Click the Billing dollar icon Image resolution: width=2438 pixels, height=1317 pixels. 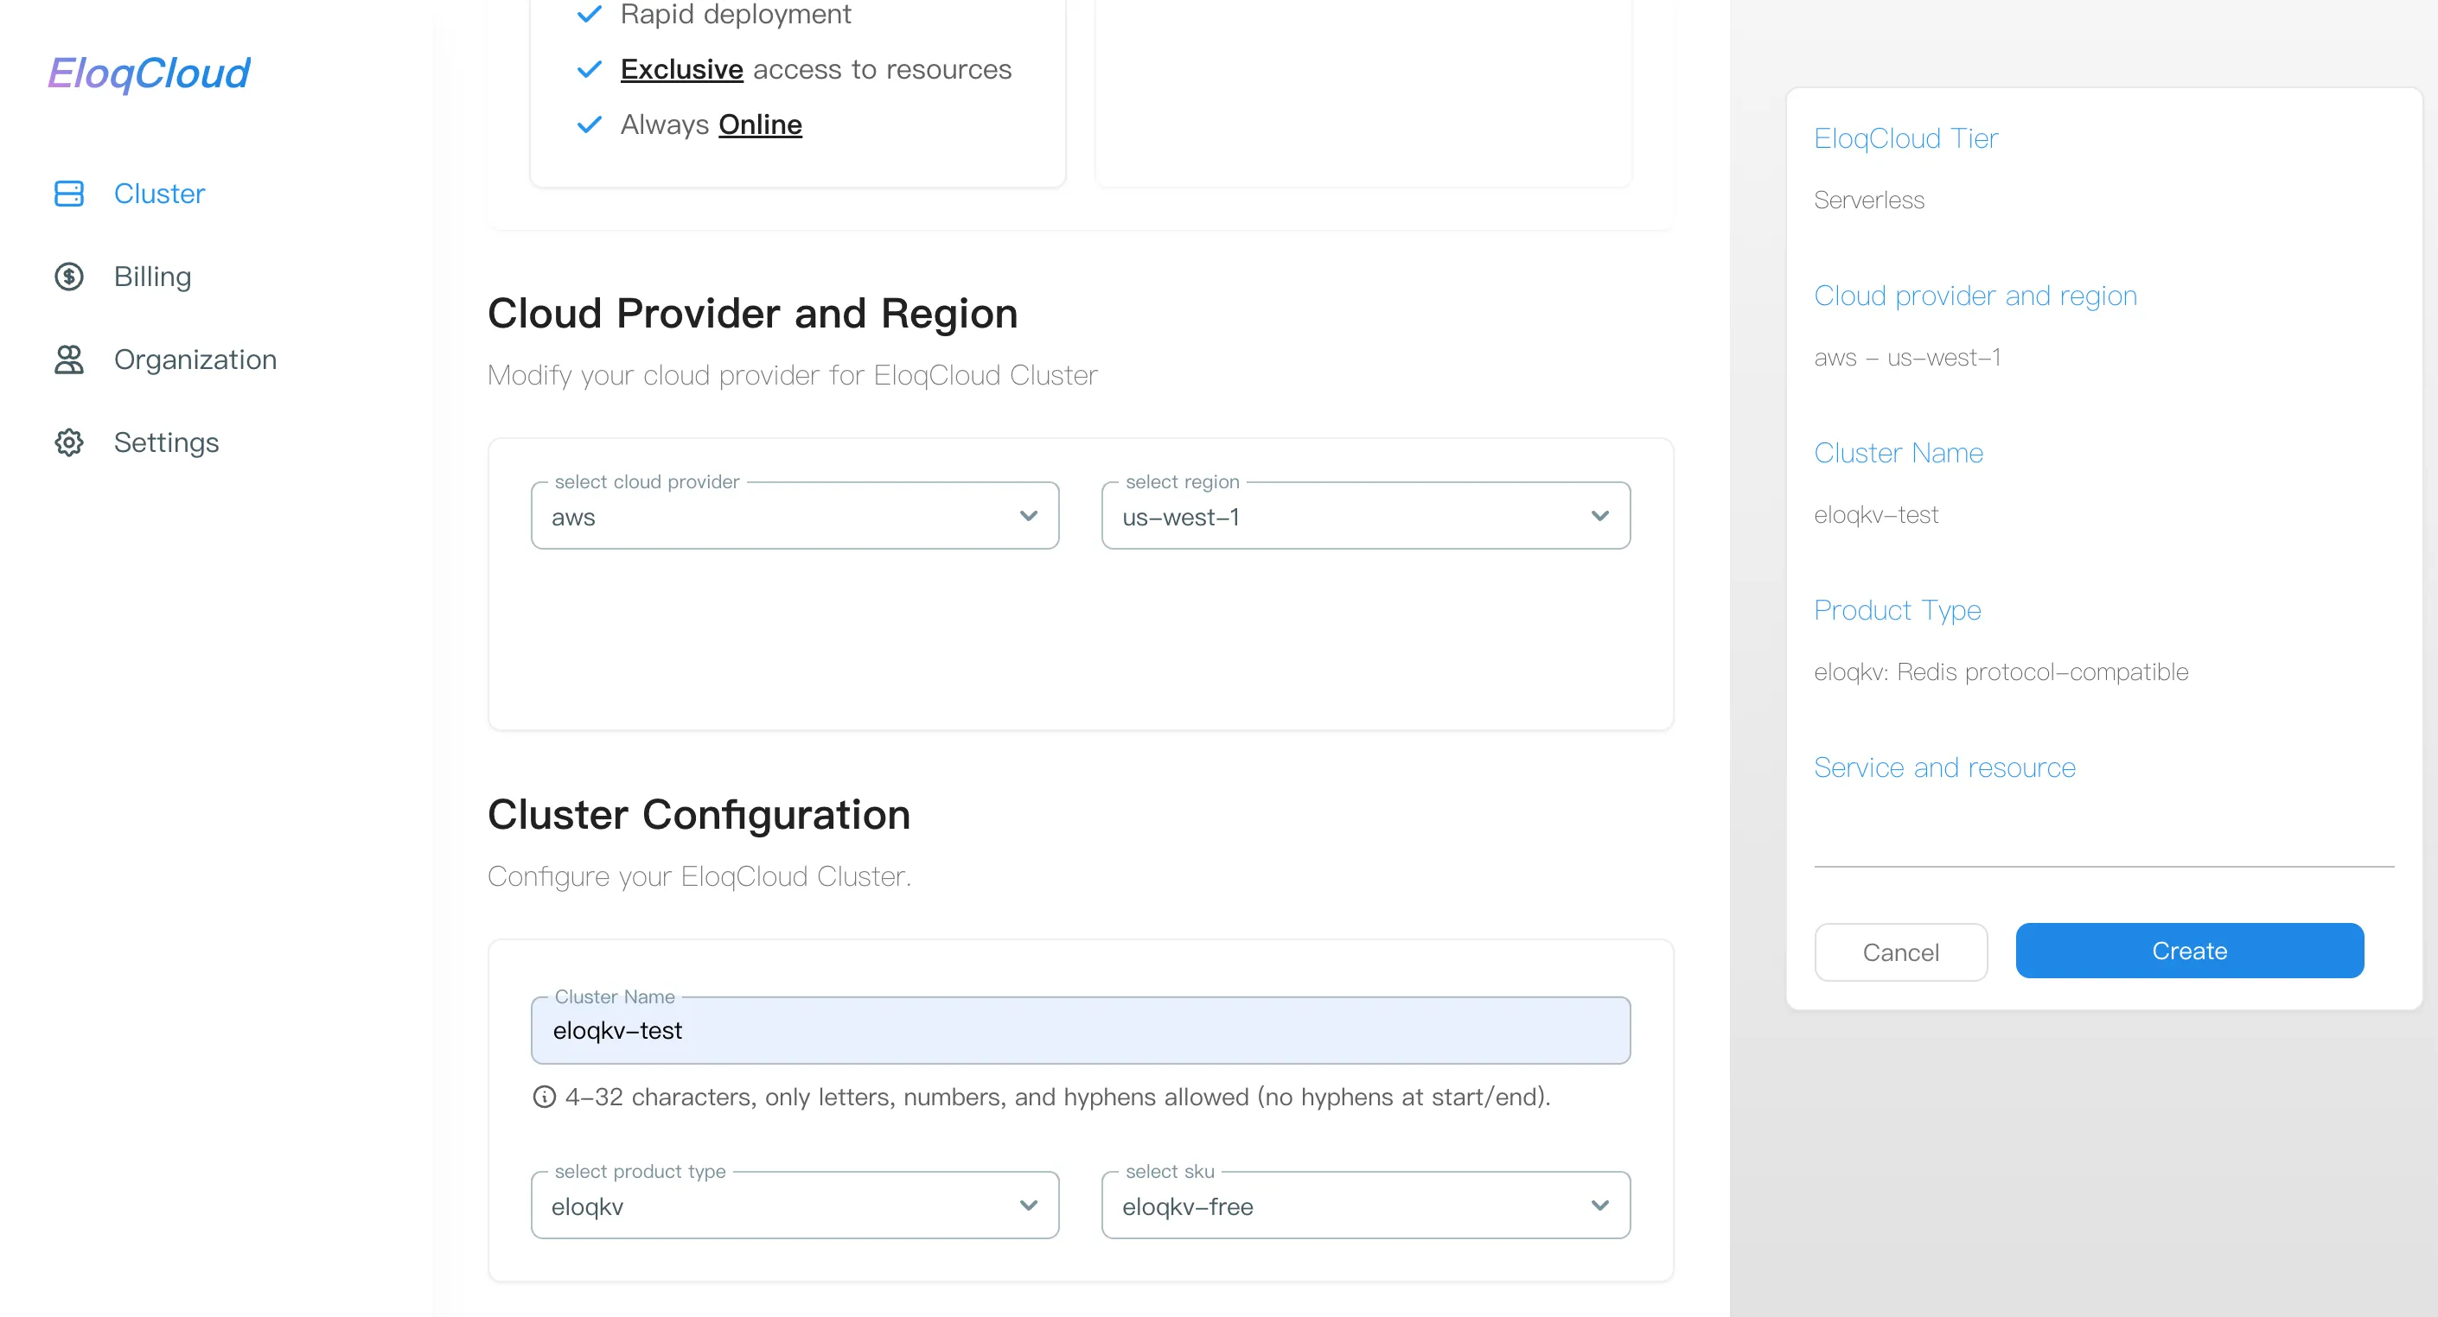[69, 277]
